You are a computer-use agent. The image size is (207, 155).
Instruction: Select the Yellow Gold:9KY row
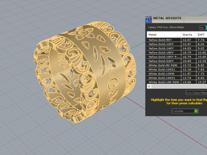pos(177,40)
